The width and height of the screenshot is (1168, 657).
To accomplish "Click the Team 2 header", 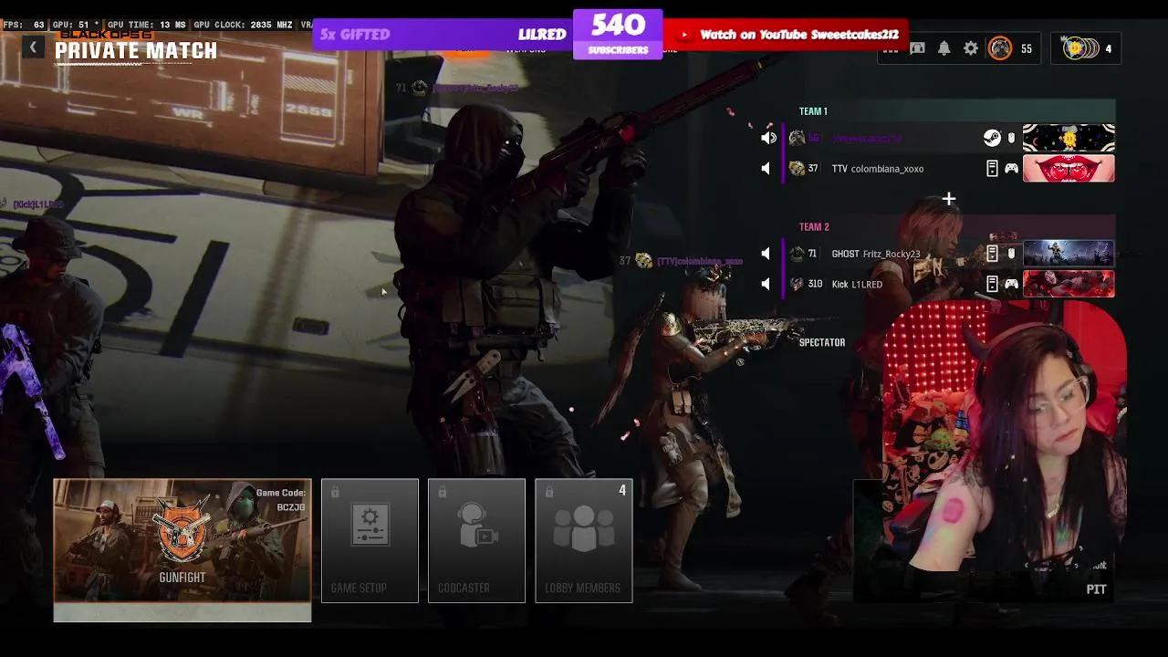I will 814,227.
